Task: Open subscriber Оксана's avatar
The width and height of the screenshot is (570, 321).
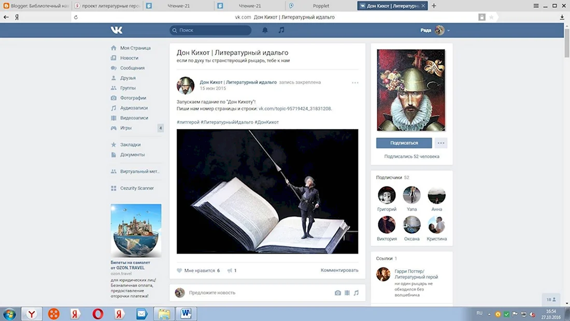Action: pos(411,225)
